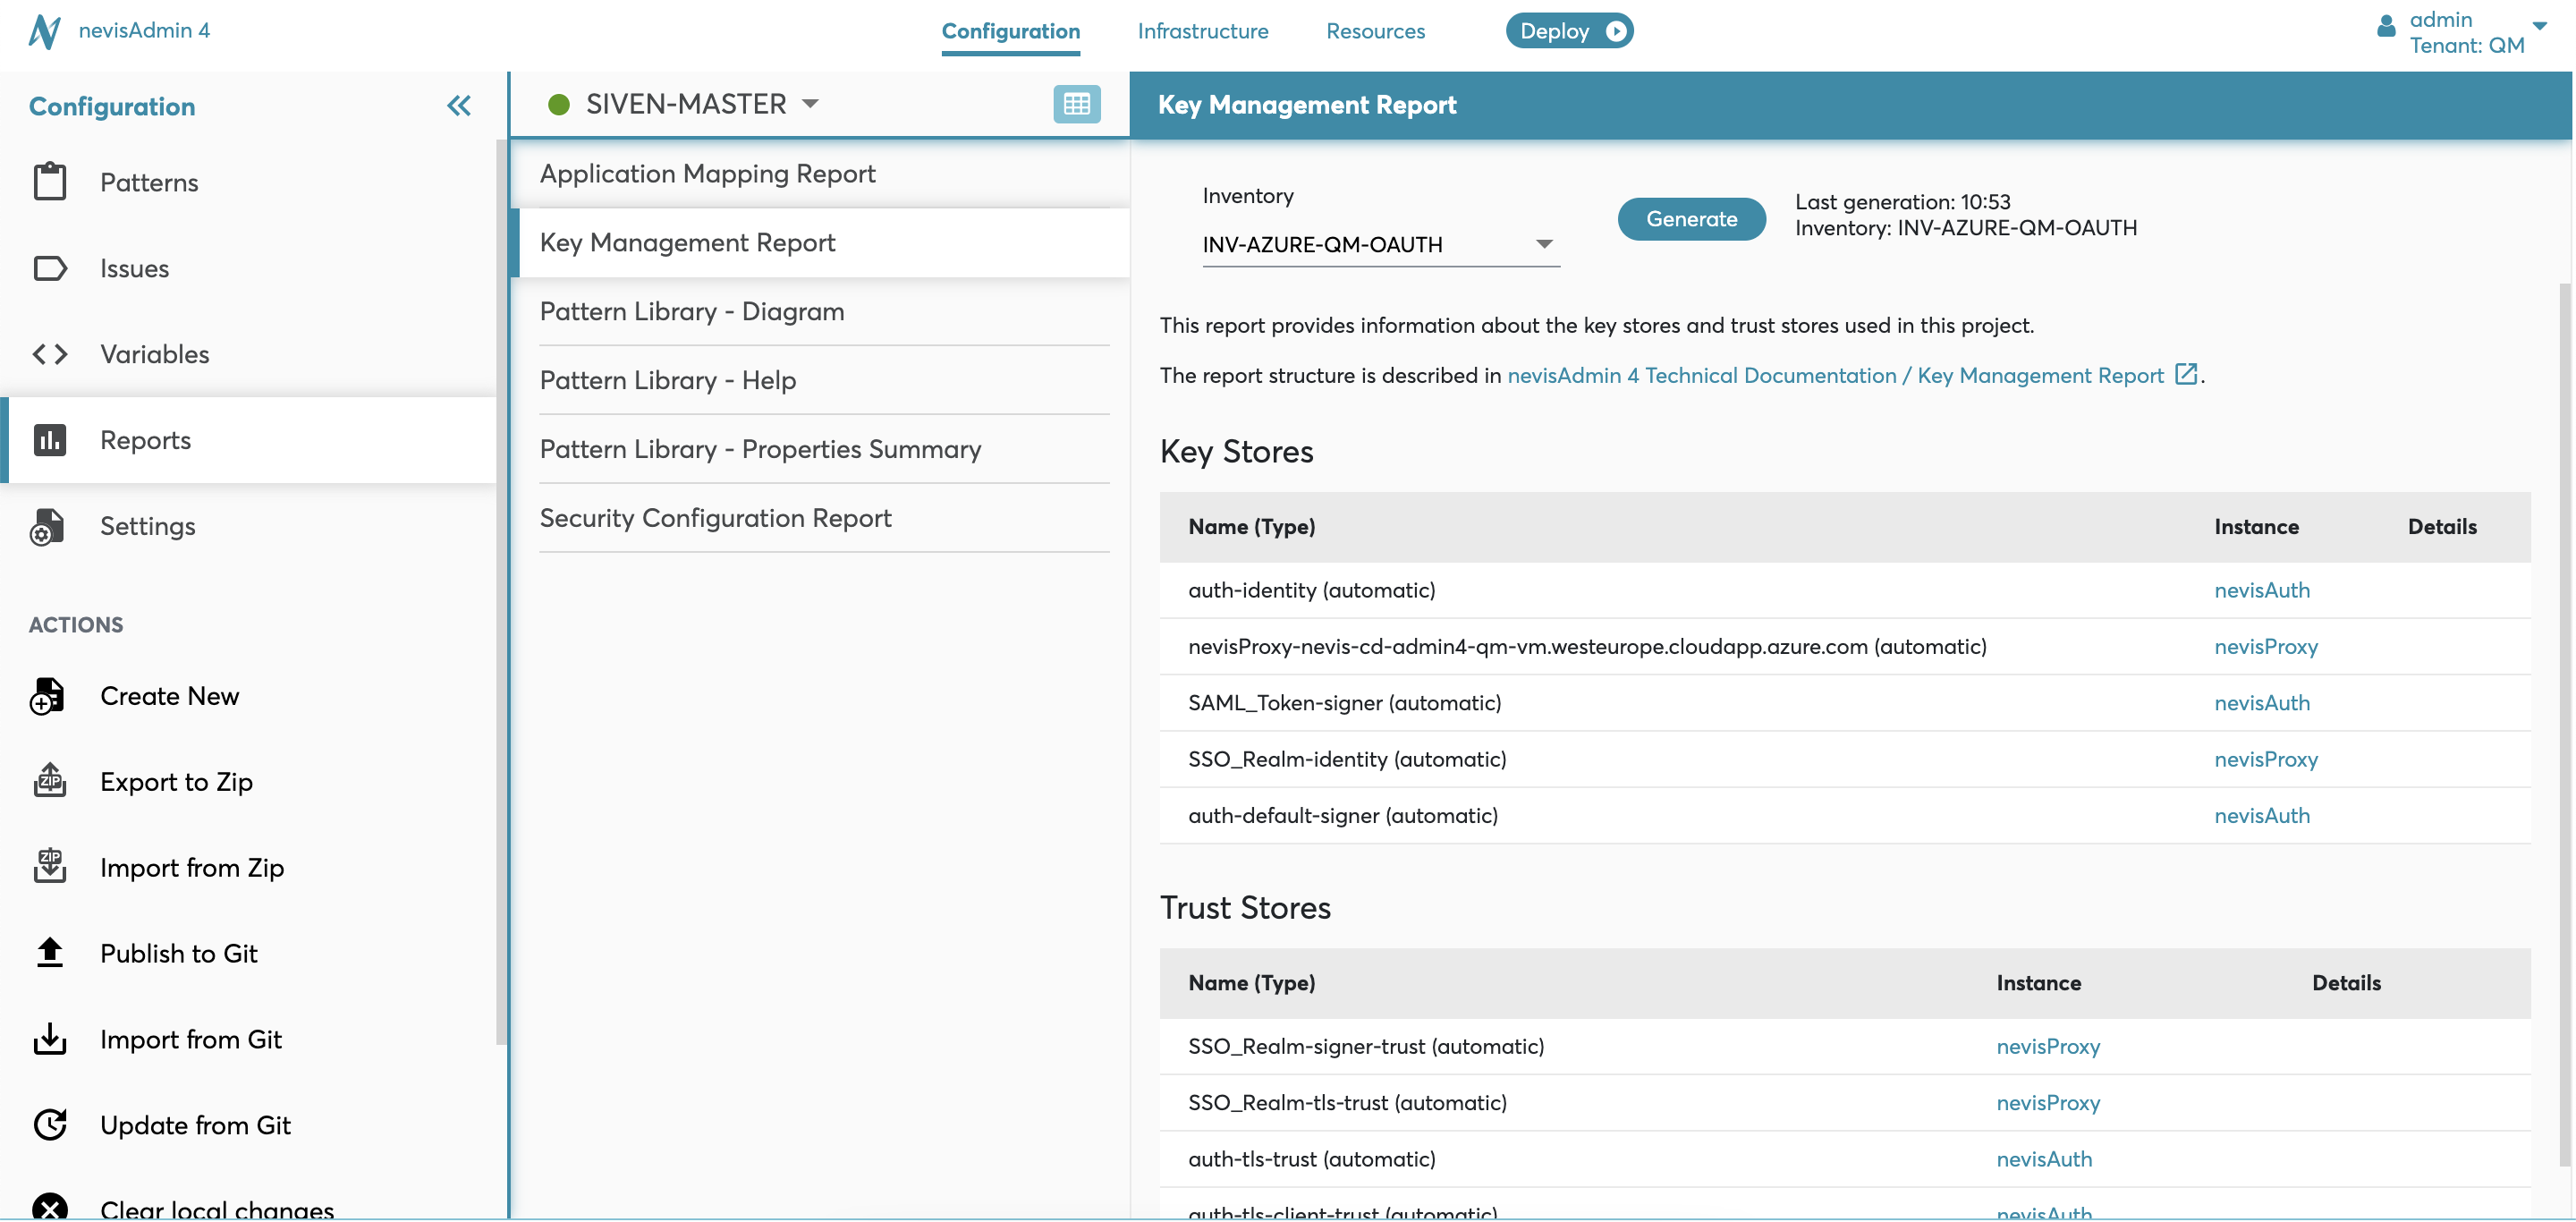Select the Infrastructure tab
2576x1222 pixels.
[x=1204, y=30]
